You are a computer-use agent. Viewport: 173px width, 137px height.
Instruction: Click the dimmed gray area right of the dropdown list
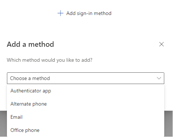(x=168, y=123)
